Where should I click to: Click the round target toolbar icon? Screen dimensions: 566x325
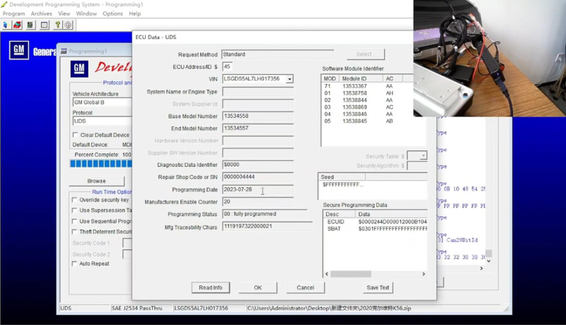coord(68,25)
